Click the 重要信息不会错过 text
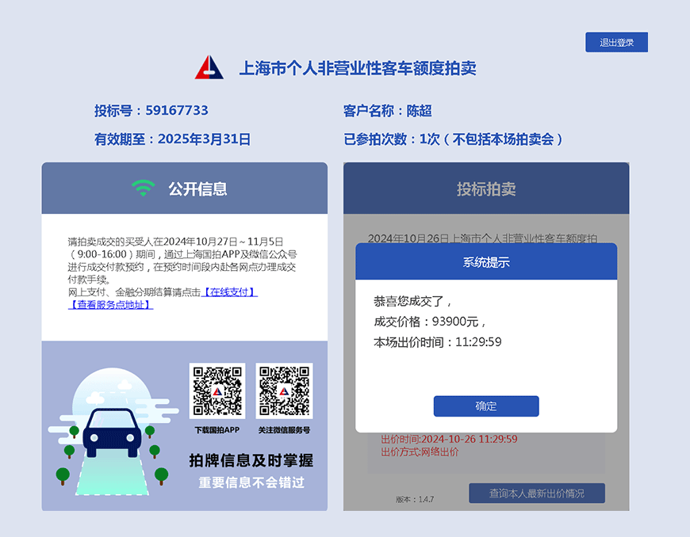Viewport: 690px width, 537px height. (251, 482)
